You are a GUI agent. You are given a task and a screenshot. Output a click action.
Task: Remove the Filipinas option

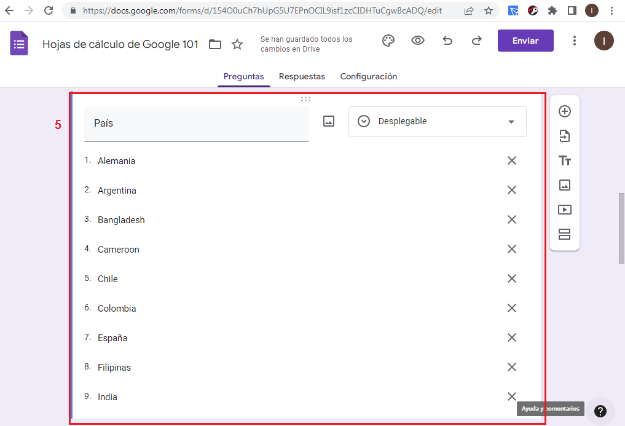512,367
